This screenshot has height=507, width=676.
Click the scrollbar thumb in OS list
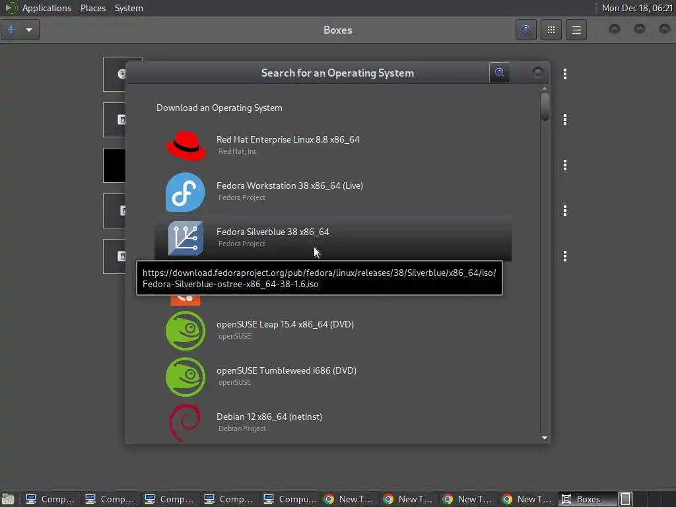[545, 107]
